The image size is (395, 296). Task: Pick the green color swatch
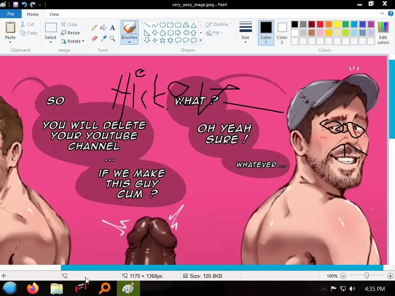click(x=346, y=24)
